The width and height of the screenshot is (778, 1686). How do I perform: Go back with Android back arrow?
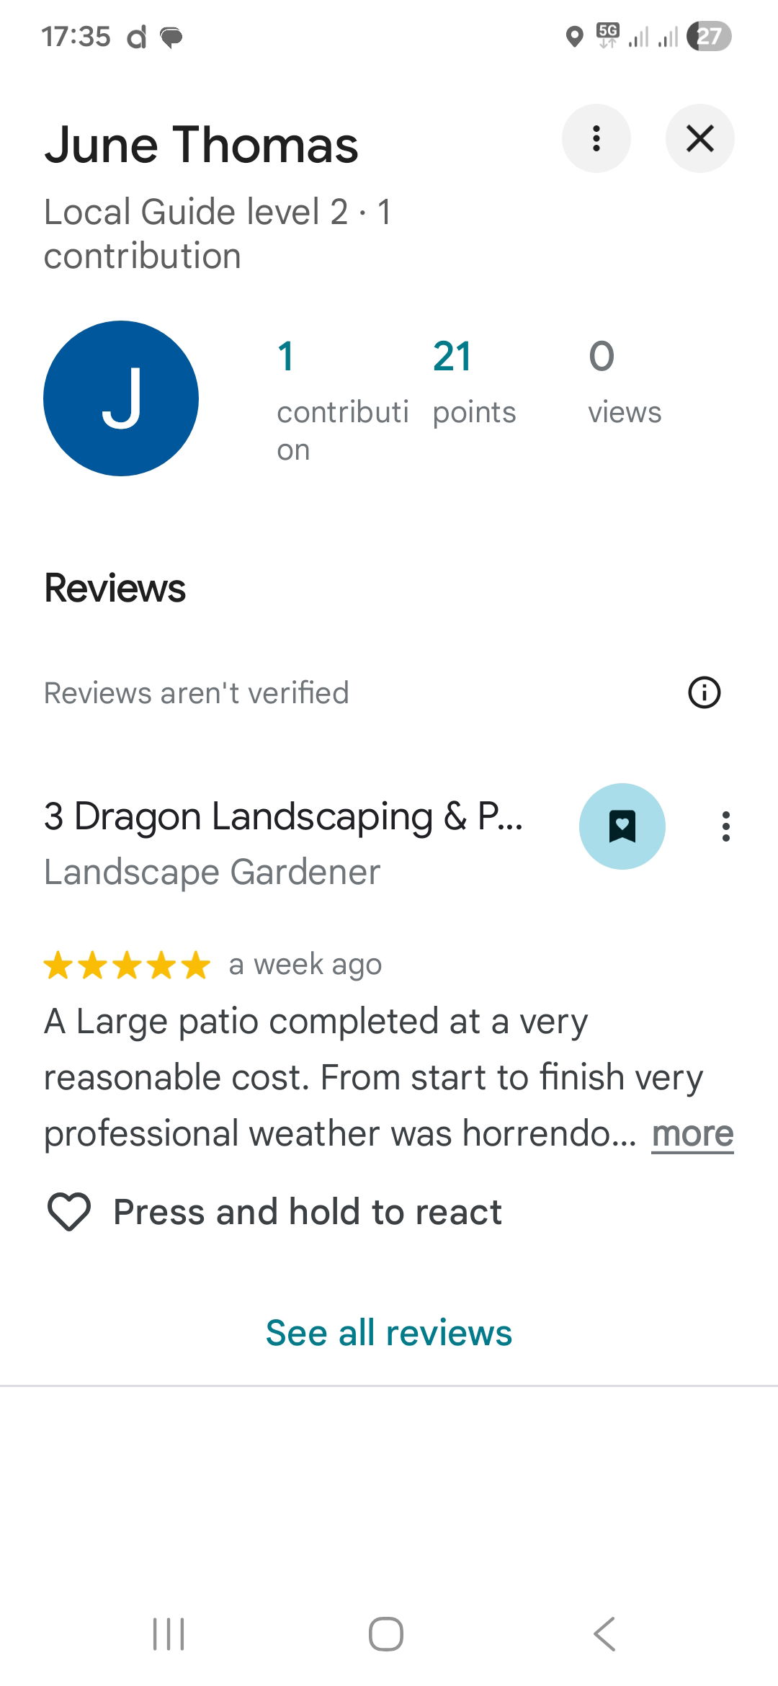[x=605, y=1633]
